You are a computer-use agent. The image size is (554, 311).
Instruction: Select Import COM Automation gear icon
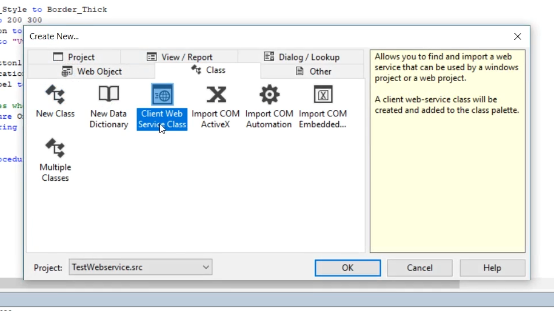coord(269,95)
